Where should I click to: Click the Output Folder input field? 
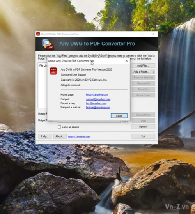click(89, 122)
